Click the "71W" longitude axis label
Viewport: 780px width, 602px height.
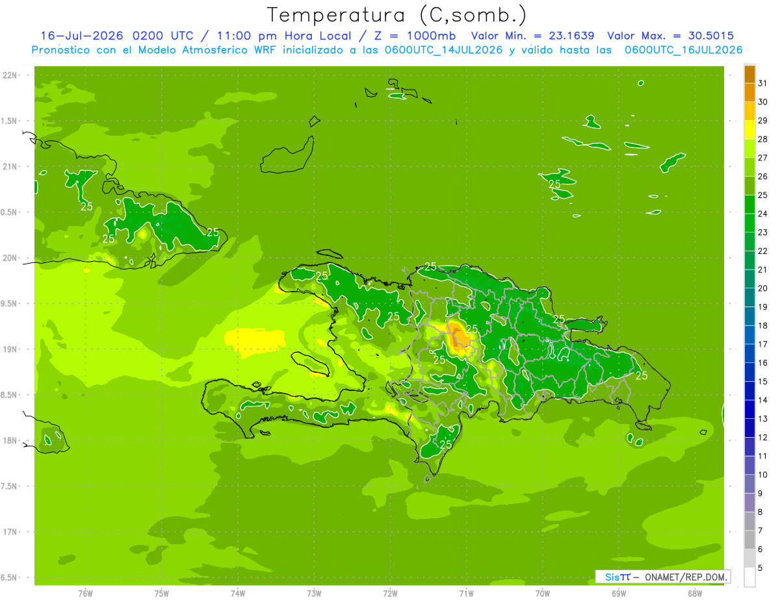click(x=466, y=594)
